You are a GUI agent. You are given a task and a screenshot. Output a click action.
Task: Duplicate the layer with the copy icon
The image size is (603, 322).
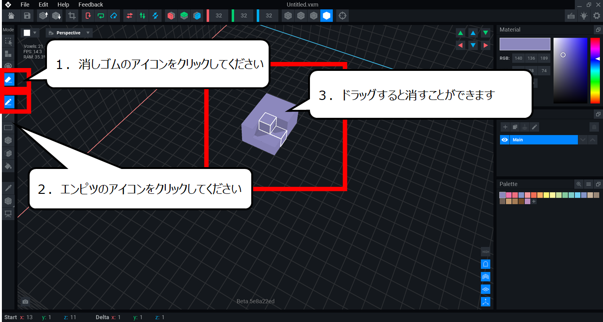point(515,127)
